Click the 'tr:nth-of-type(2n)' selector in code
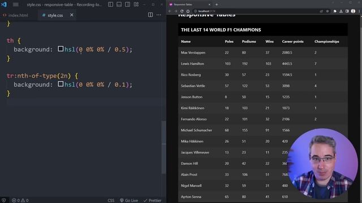 [38, 76]
